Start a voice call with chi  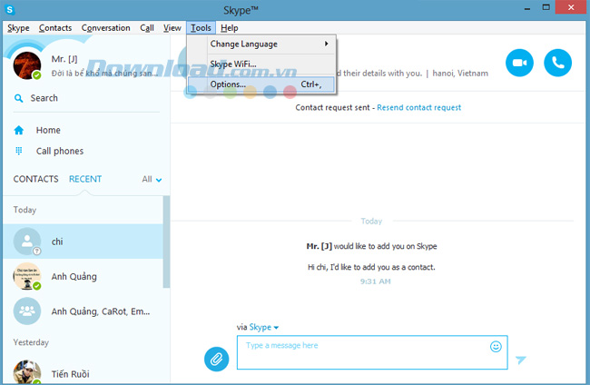557,63
